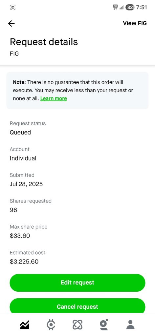Tap the 5G network indicator icon

(x=115, y=7)
